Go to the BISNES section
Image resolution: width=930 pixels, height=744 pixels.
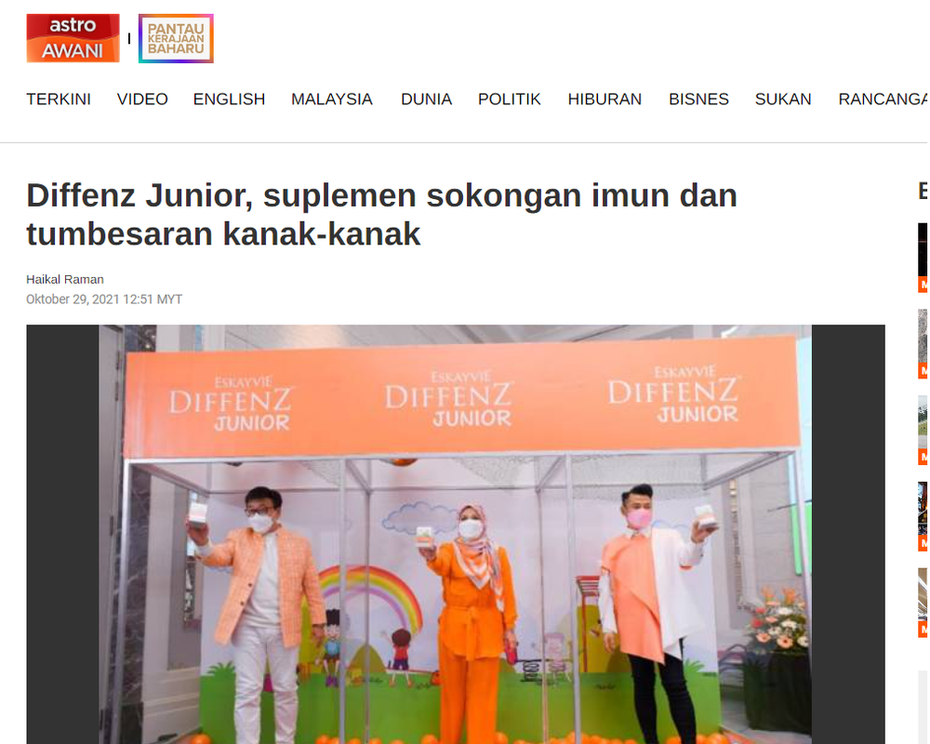(698, 100)
